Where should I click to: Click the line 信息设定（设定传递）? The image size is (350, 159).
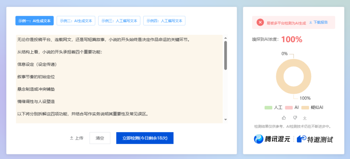click(37, 65)
